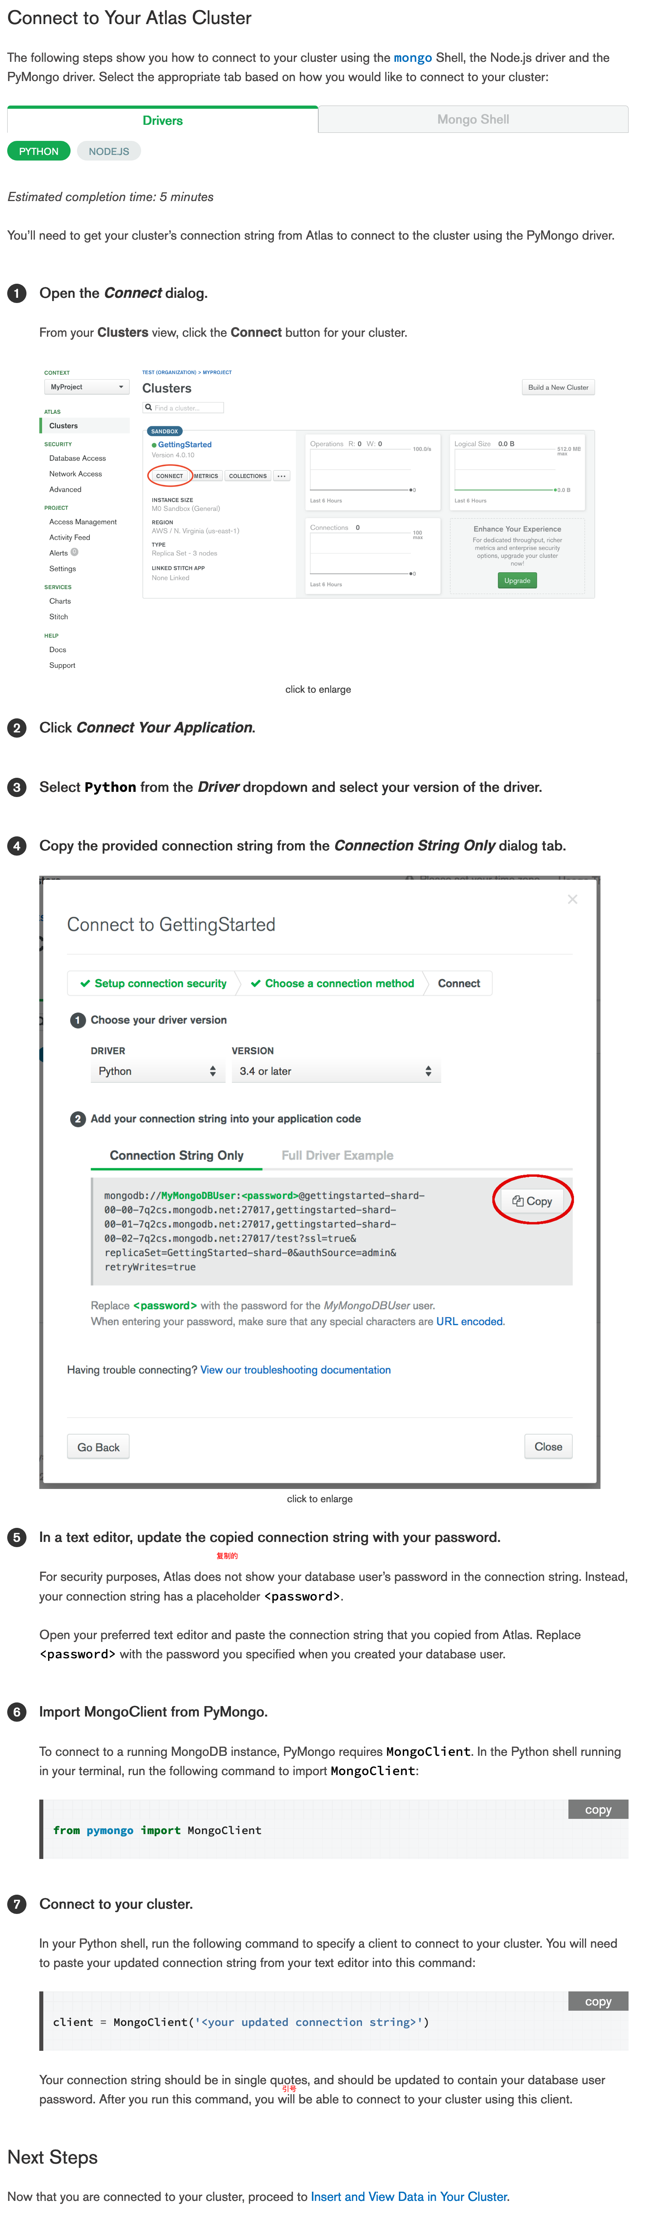
Task: Click the checkmark beside Choose a connection method
Action: (x=256, y=983)
